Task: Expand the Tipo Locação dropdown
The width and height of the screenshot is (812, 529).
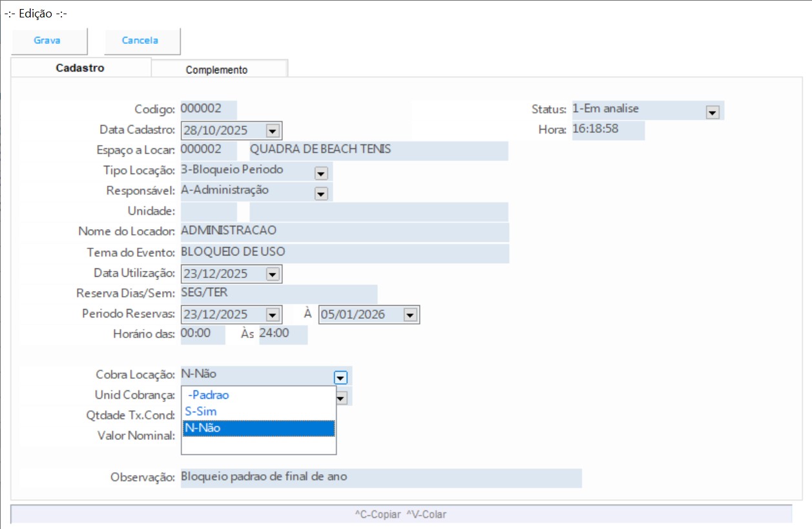Action: tap(321, 173)
